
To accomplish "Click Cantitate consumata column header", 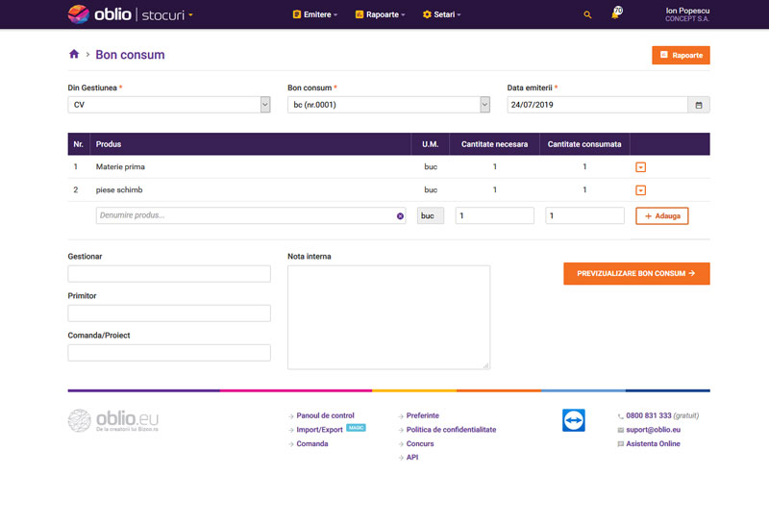I will (584, 144).
